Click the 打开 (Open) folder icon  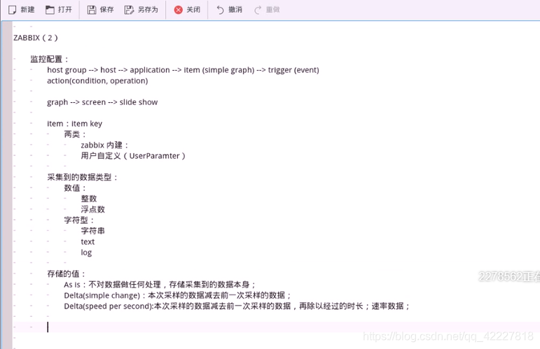tap(50, 10)
